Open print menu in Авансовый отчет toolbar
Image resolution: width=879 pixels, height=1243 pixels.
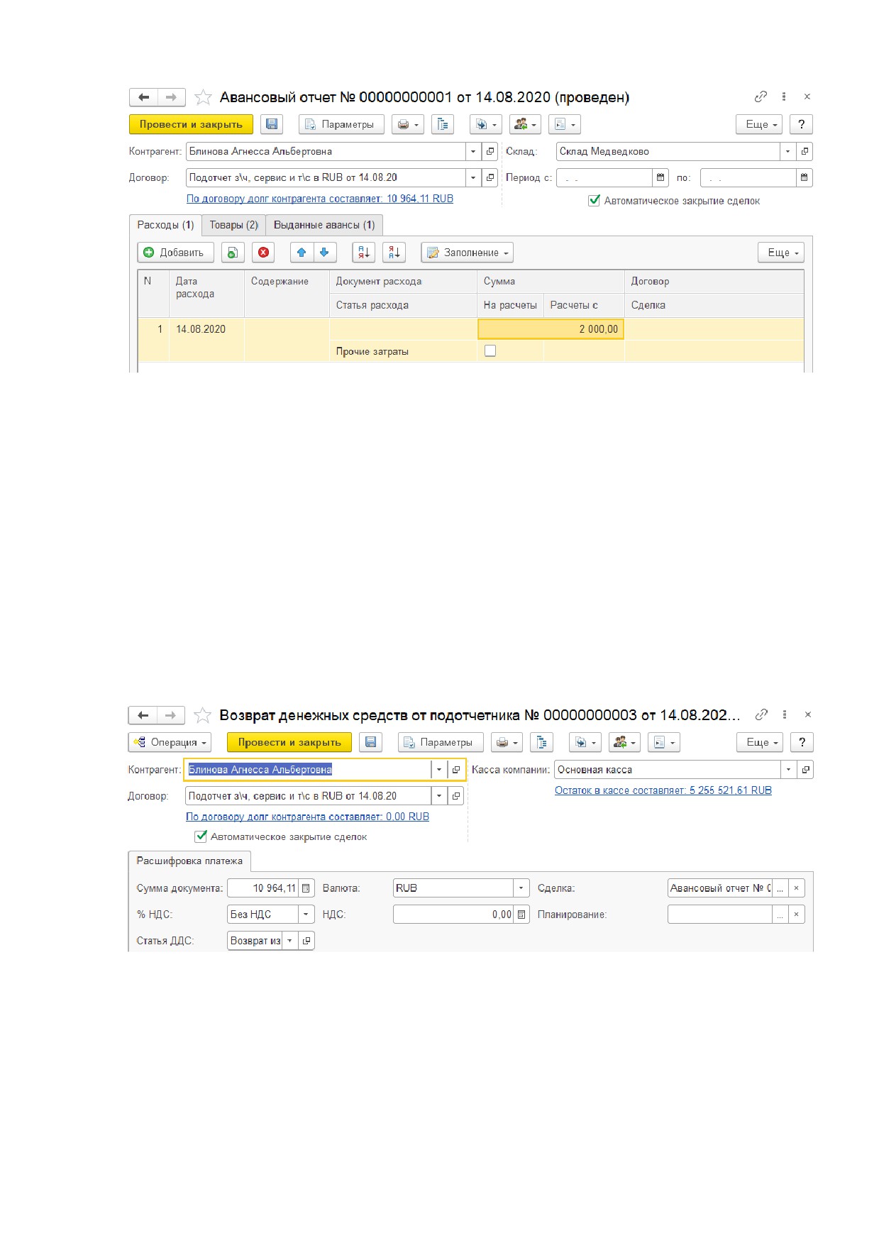pos(408,124)
